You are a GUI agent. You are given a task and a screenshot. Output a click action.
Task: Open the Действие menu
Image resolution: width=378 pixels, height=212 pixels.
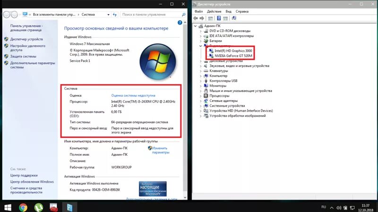click(x=214, y=11)
